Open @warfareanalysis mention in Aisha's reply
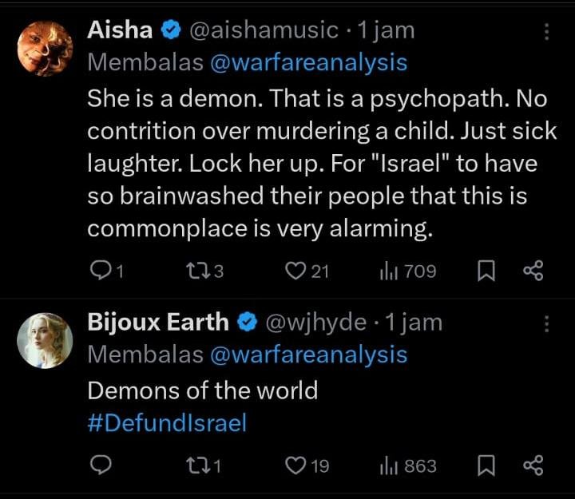Image resolution: width=575 pixels, height=499 pixels. pos(308,62)
